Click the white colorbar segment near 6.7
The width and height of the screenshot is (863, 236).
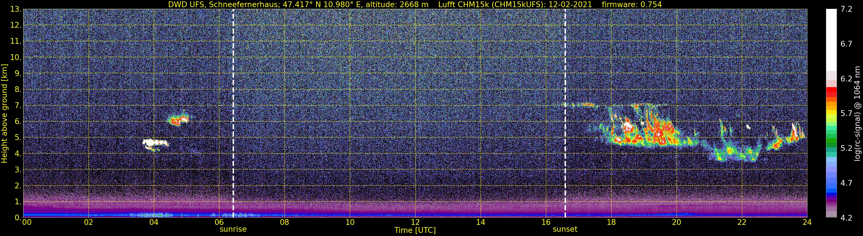pyautogui.click(x=831, y=40)
